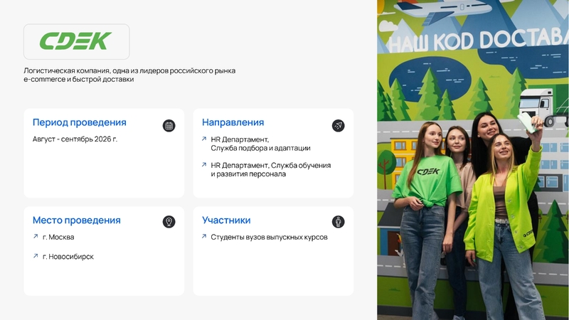Click Студенты вузов выпускных курсов text
The image size is (569, 320).
click(x=269, y=238)
